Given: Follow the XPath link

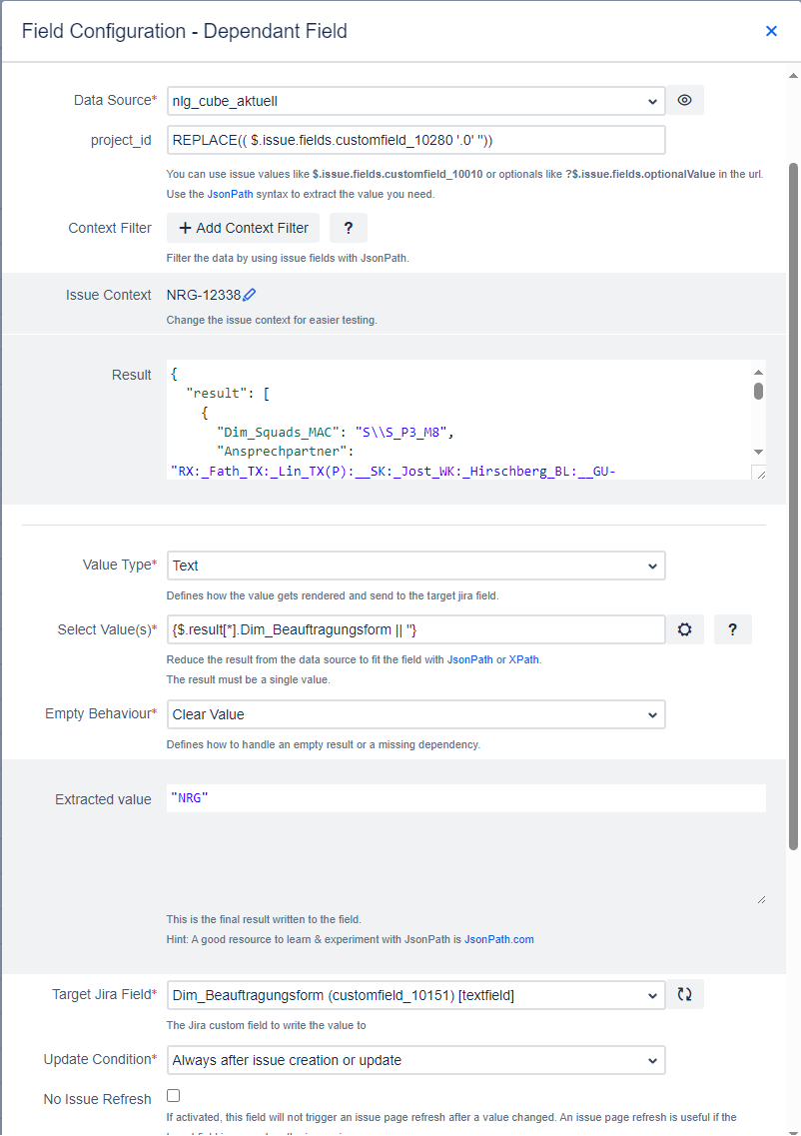Looking at the screenshot, I should [x=523, y=659].
